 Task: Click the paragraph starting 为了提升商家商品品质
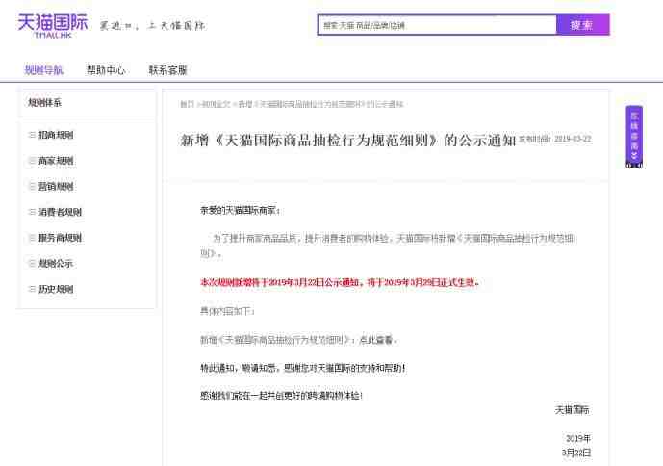click(x=387, y=246)
